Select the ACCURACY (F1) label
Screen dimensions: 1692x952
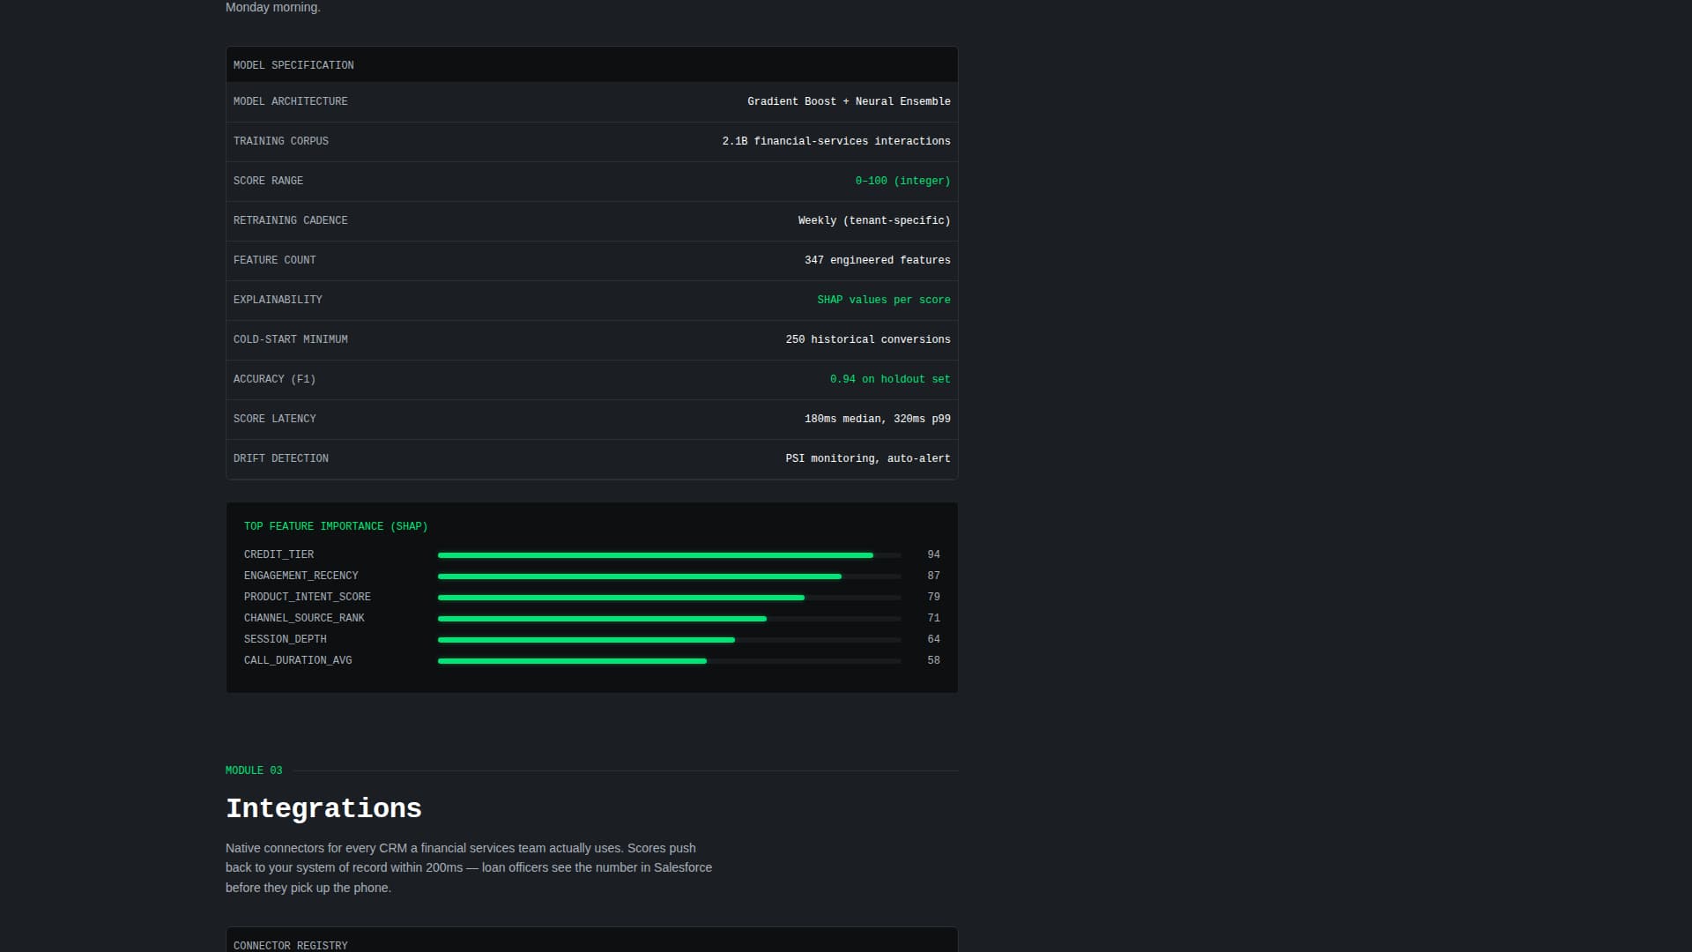click(x=274, y=379)
